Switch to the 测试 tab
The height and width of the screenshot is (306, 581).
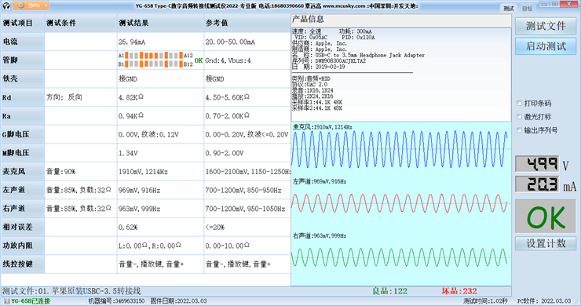click(509, 9)
